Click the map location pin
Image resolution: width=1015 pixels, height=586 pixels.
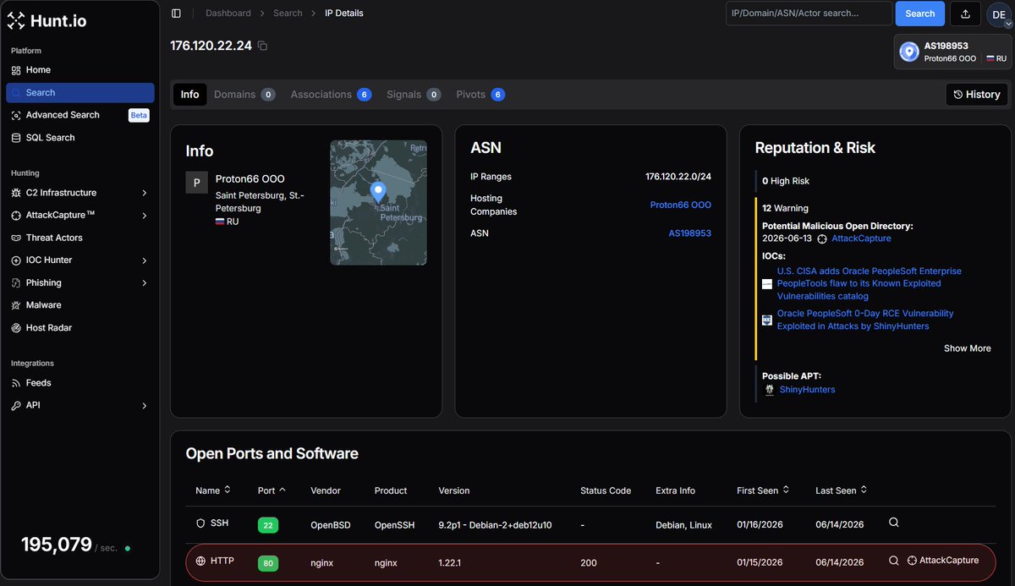point(378,191)
